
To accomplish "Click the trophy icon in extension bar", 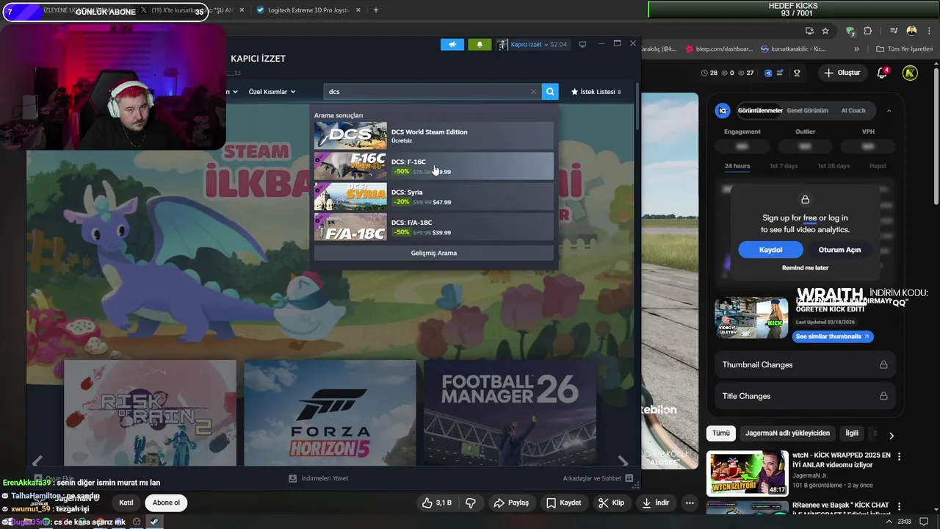I will (x=797, y=73).
